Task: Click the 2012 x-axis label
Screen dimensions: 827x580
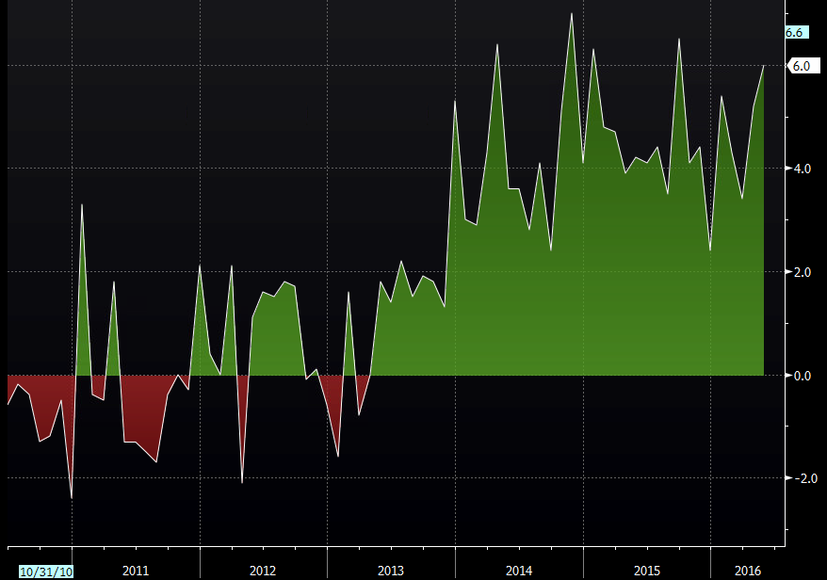Action: tap(263, 571)
